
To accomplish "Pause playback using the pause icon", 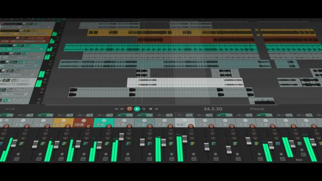I will pyautogui.click(x=157, y=109).
